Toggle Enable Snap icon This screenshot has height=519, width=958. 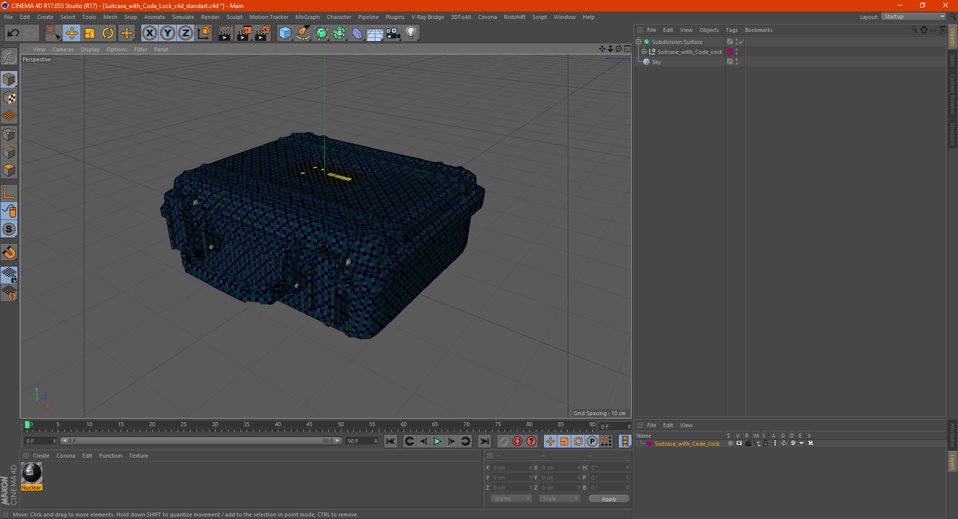tap(9, 253)
